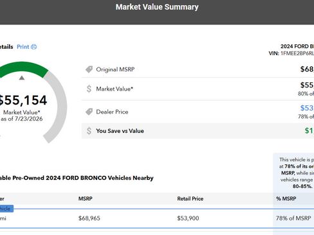Click the $55,154 market value figure
This screenshot has height=235, width=314.
[x=23, y=100]
